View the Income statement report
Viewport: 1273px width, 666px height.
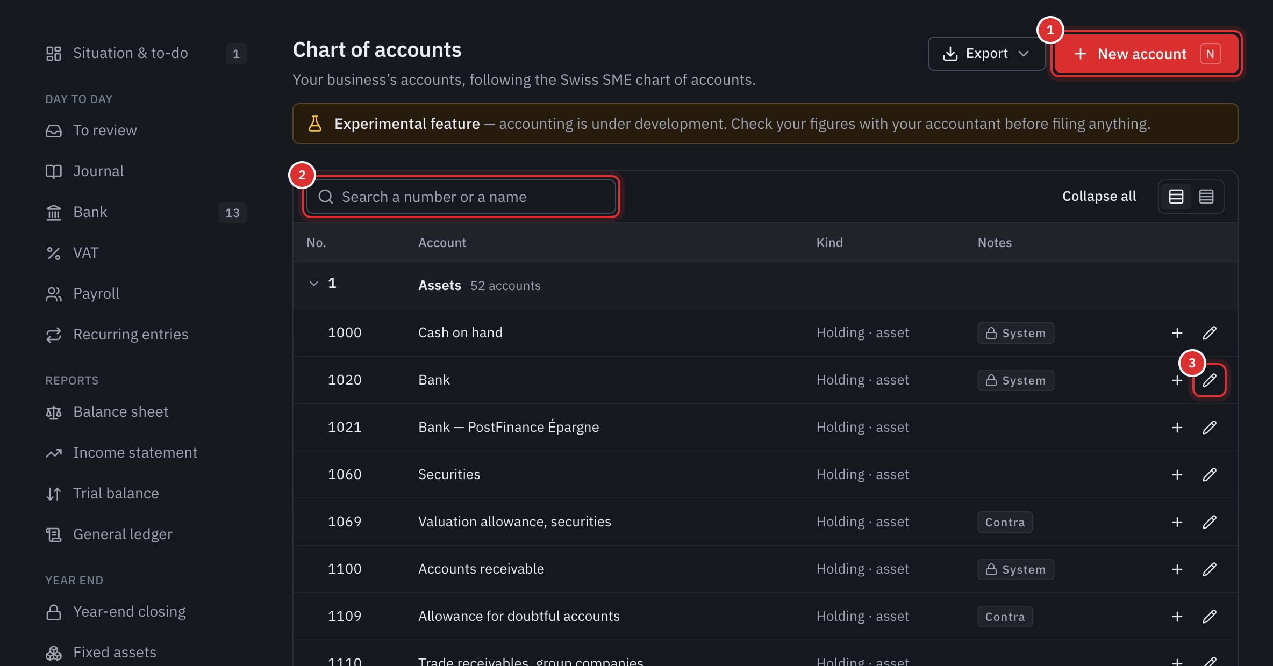click(145, 453)
